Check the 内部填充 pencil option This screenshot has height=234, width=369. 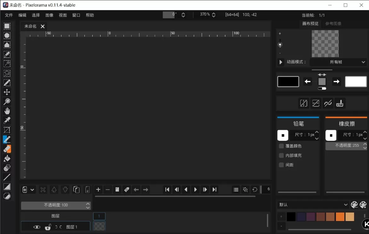click(x=281, y=155)
